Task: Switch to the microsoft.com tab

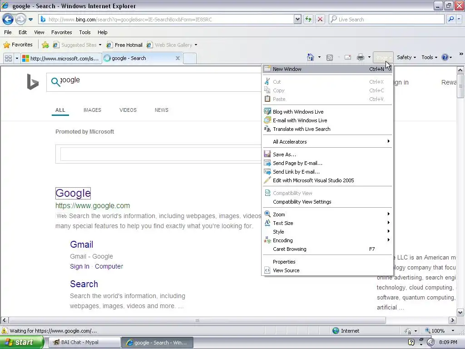Action: pos(61,58)
